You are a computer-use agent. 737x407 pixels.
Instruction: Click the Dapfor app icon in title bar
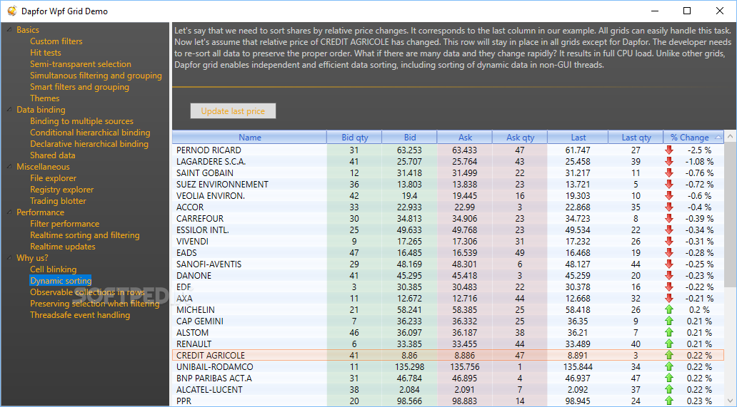(11, 11)
